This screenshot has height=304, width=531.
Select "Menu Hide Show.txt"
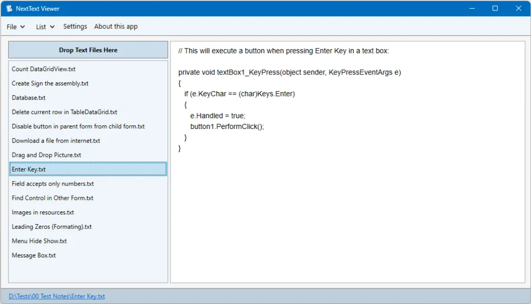click(x=39, y=241)
